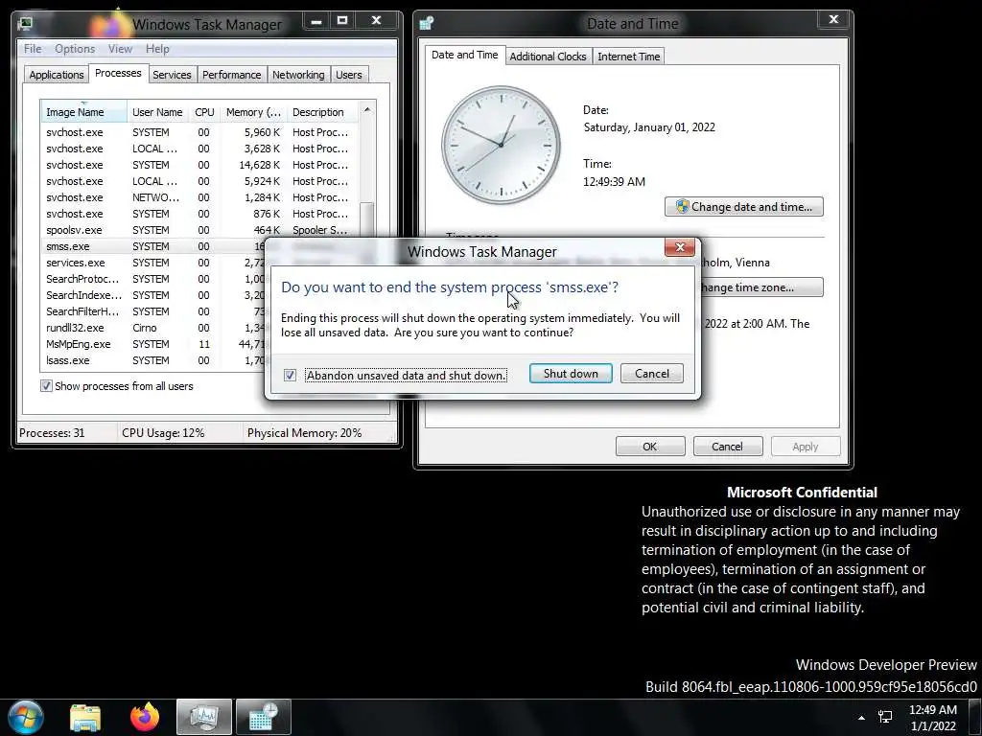
Task: Click Cancel in Date and Time window
Action: pos(727,447)
